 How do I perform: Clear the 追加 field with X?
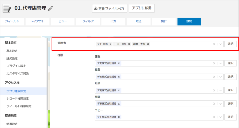pyautogui.click(x=214, y=90)
